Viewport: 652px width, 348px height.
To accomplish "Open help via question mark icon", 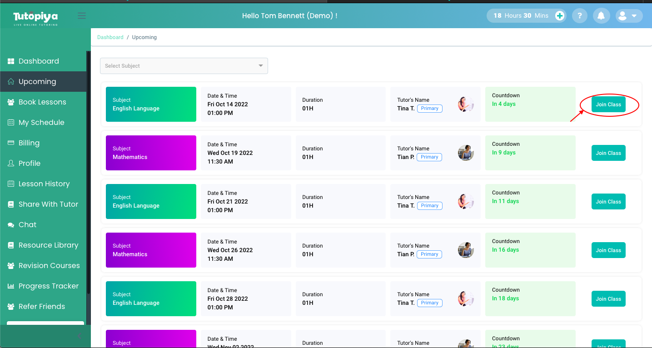I will pos(580,16).
